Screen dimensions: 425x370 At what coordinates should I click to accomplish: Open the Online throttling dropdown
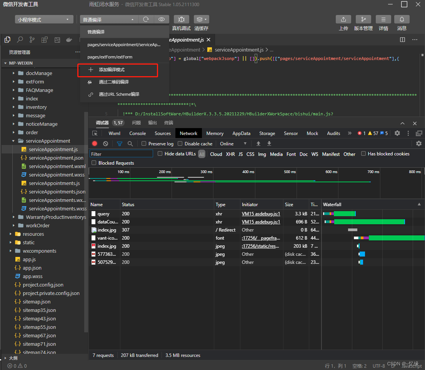233,144
